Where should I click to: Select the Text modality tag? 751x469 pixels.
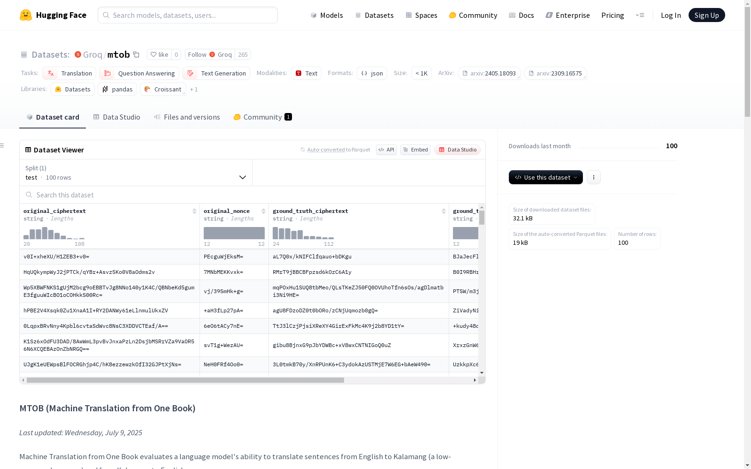click(307, 73)
